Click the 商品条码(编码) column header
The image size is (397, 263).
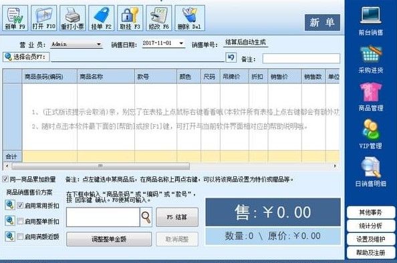click(49, 77)
